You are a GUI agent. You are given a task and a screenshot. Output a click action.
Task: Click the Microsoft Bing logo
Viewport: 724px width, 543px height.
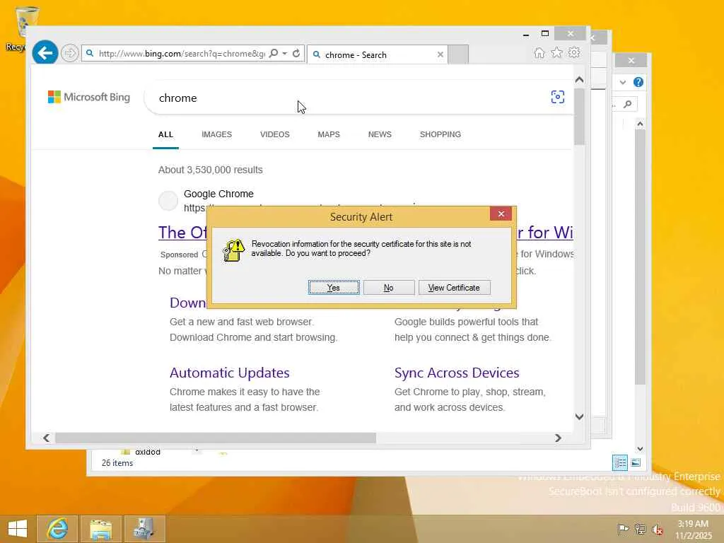[89, 97]
